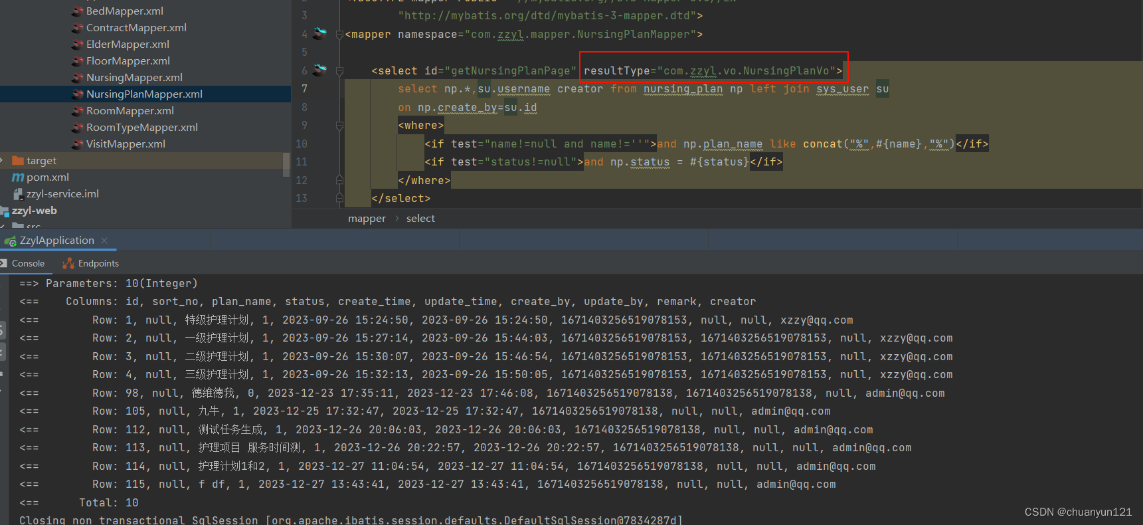
Task: Expand the target folder arrow
Action: coord(3,161)
